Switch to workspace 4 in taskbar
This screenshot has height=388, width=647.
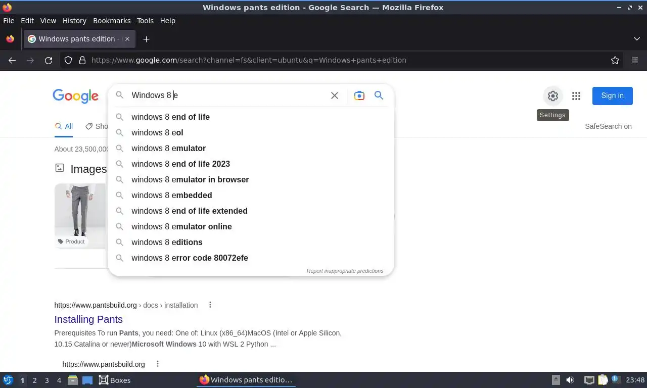59,380
